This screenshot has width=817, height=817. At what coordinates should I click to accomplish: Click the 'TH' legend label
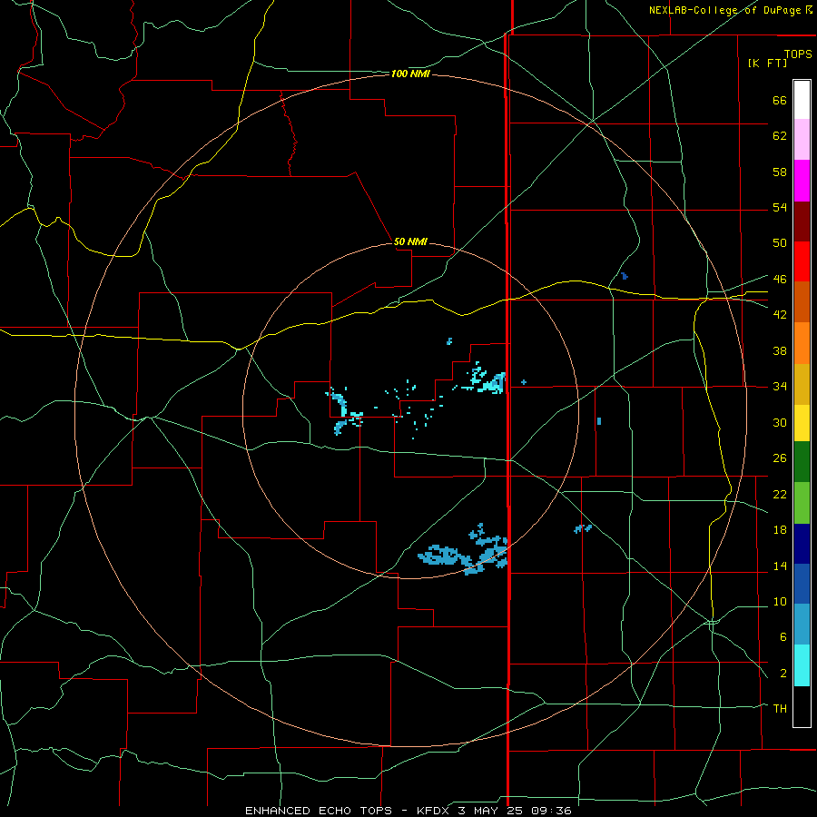coord(780,709)
